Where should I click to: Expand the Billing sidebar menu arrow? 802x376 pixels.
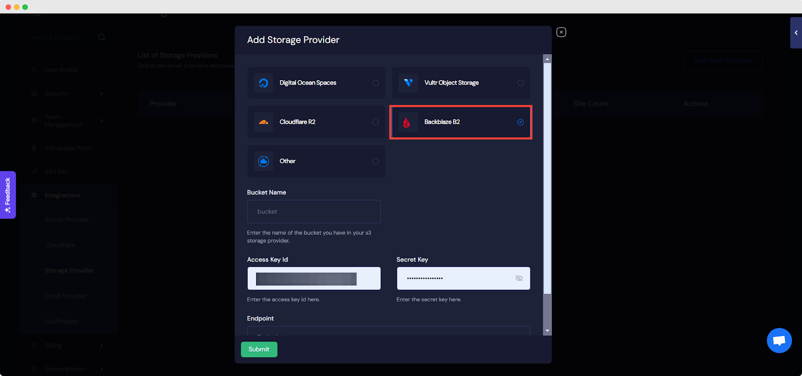coord(102,345)
